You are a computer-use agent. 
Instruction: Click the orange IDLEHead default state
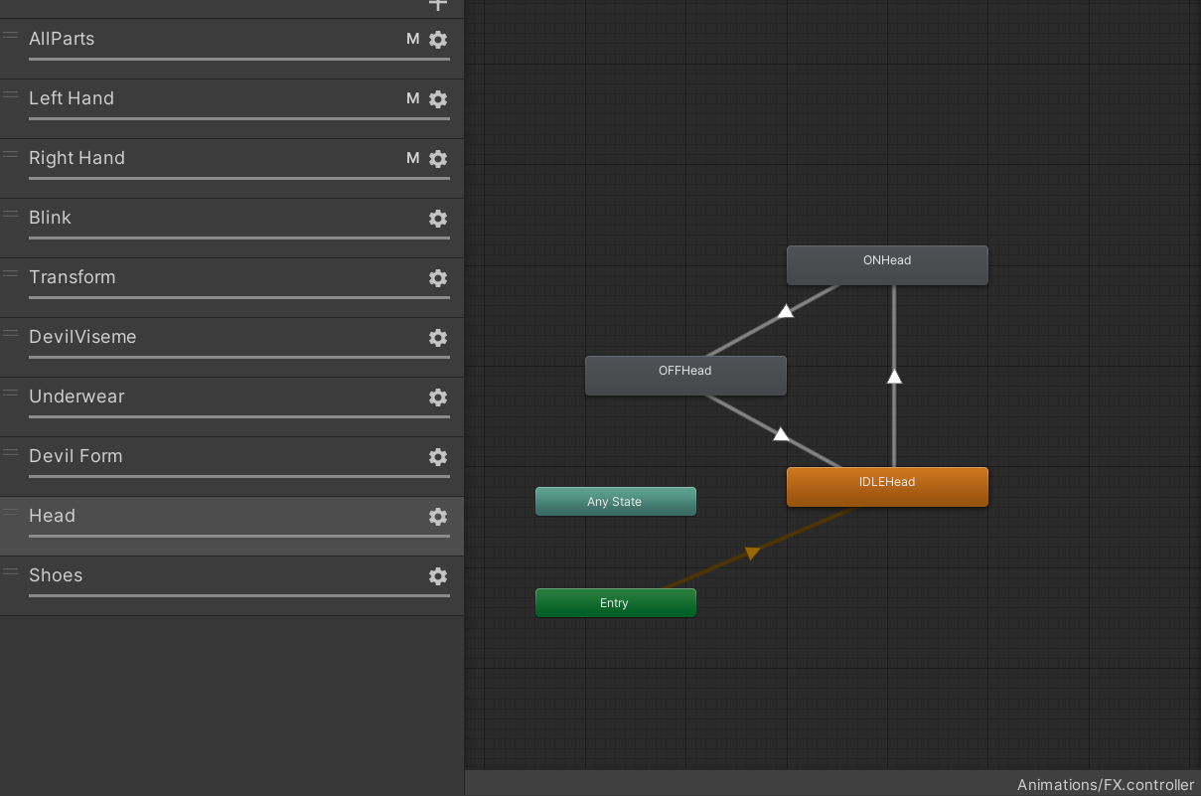[x=887, y=487]
